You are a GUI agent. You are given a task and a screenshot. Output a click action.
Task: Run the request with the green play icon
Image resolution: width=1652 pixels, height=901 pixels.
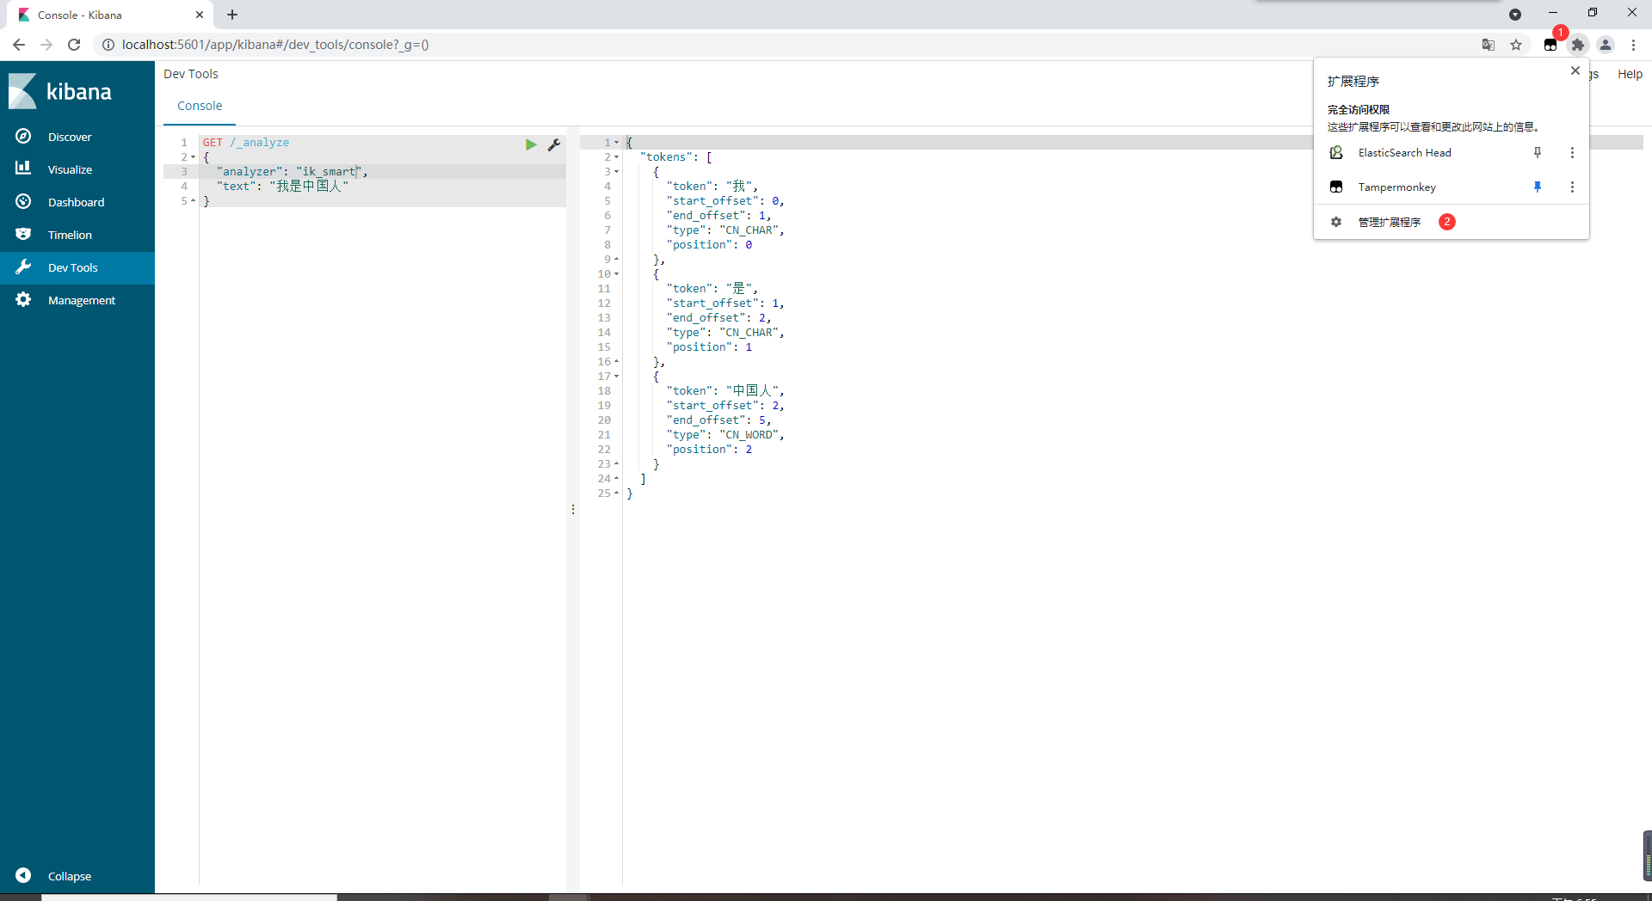tap(531, 144)
